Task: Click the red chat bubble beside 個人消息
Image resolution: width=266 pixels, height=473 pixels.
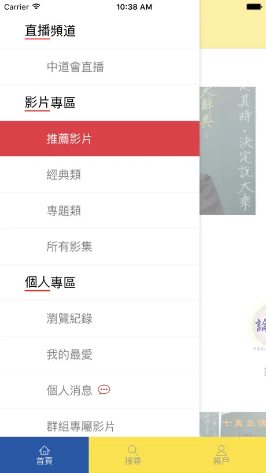Action: (104, 390)
